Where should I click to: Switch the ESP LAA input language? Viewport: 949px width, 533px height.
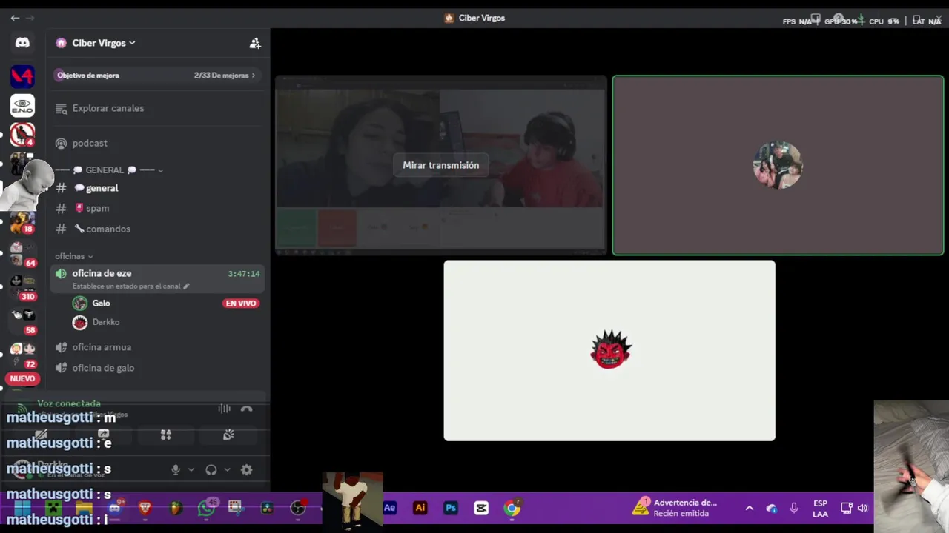tap(820, 509)
